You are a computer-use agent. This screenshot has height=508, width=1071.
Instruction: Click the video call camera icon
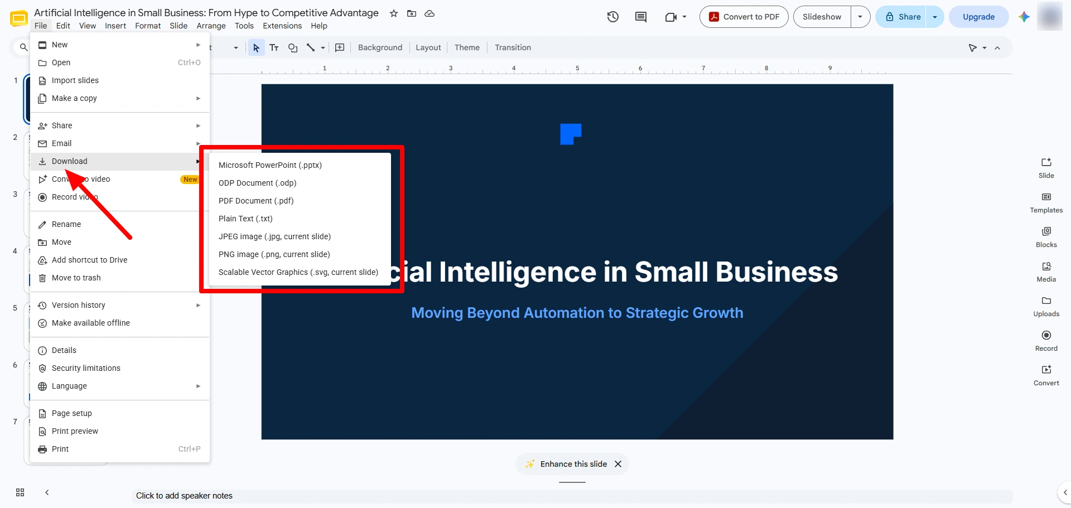pos(670,17)
